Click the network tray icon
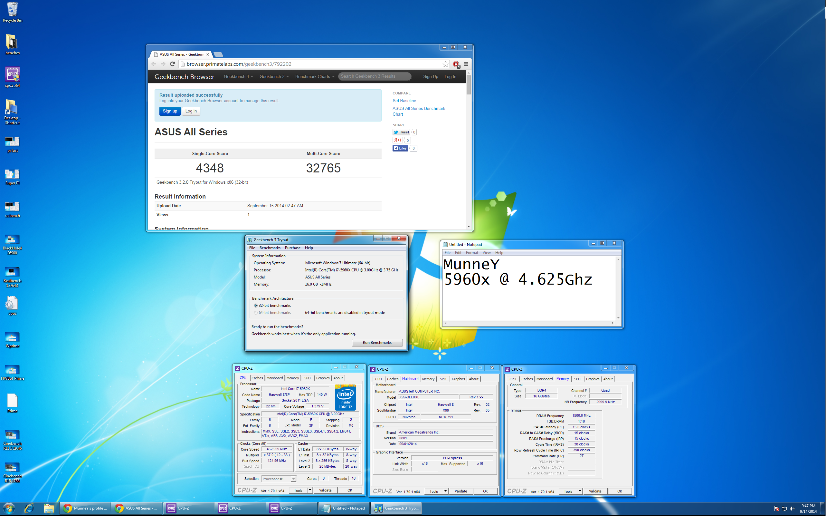This screenshot has height=516, width=826. tap(784, 509)
